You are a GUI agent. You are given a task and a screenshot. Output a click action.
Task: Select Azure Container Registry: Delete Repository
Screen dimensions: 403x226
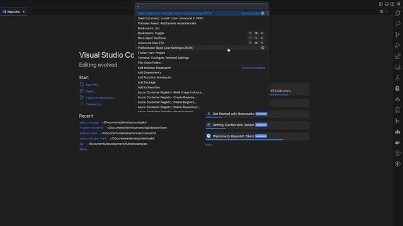tap(201, 107)
